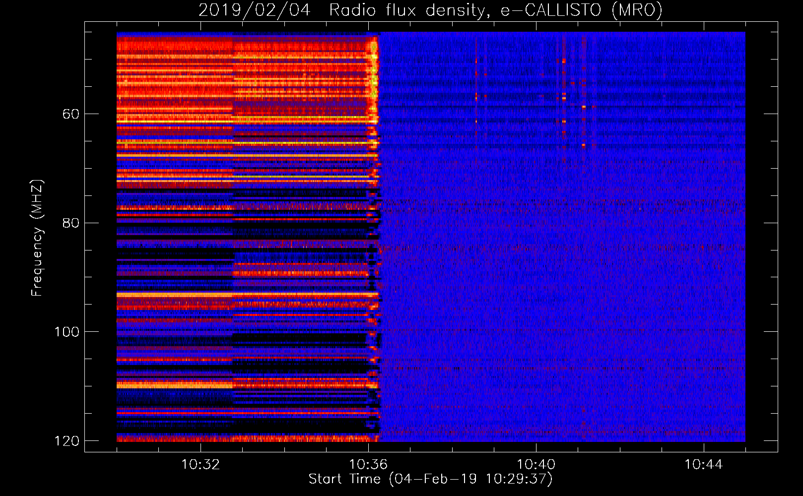Click the 100 frequency tick label
This screenshot has width=803, height=496.
point(67,332)
